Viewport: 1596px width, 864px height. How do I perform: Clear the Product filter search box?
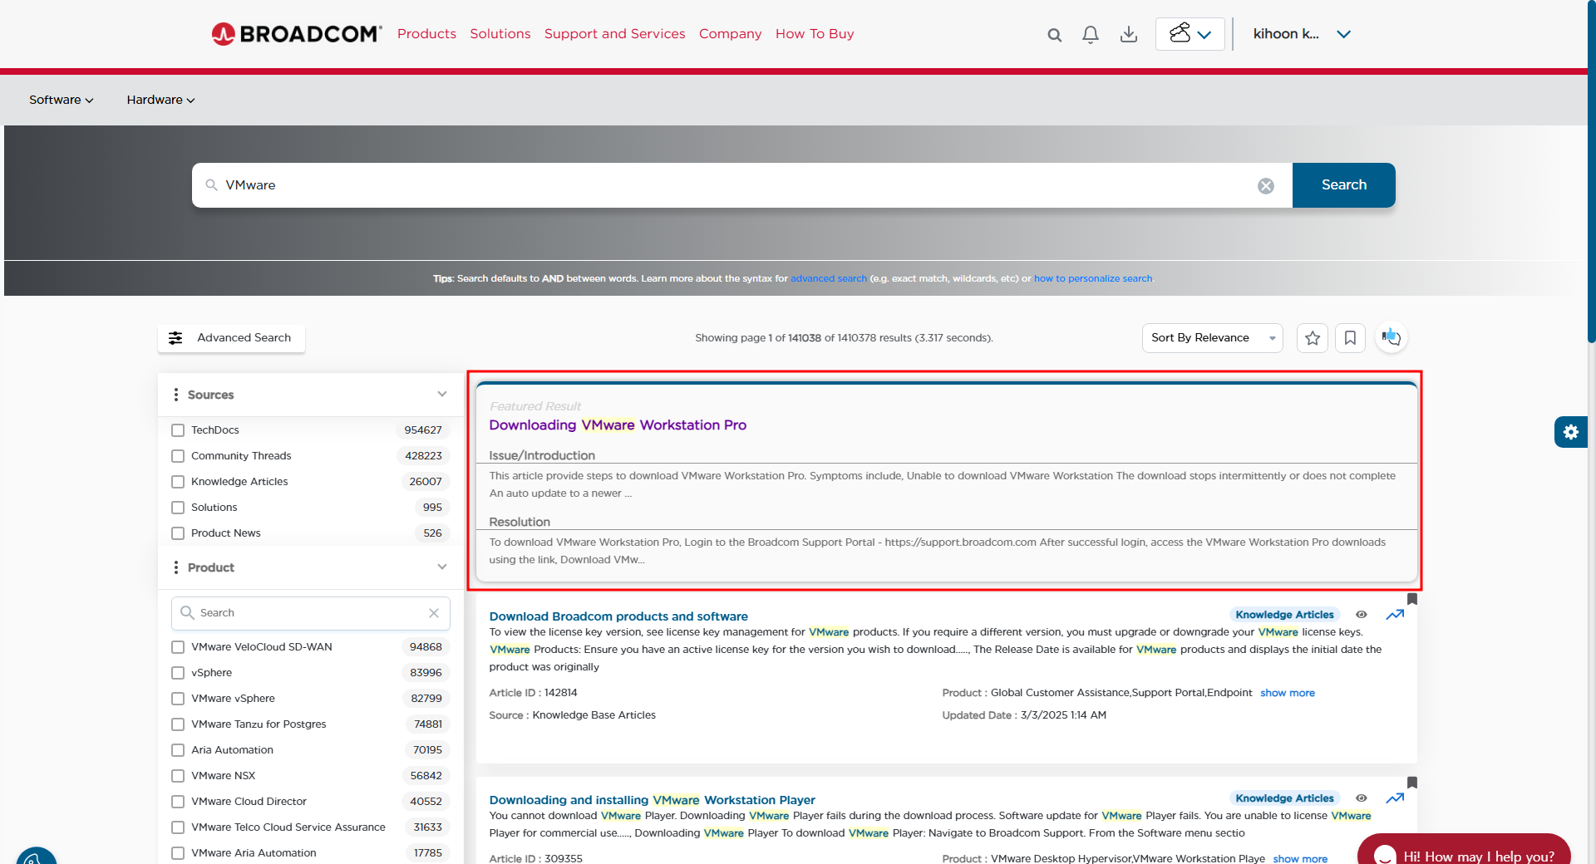434,613
